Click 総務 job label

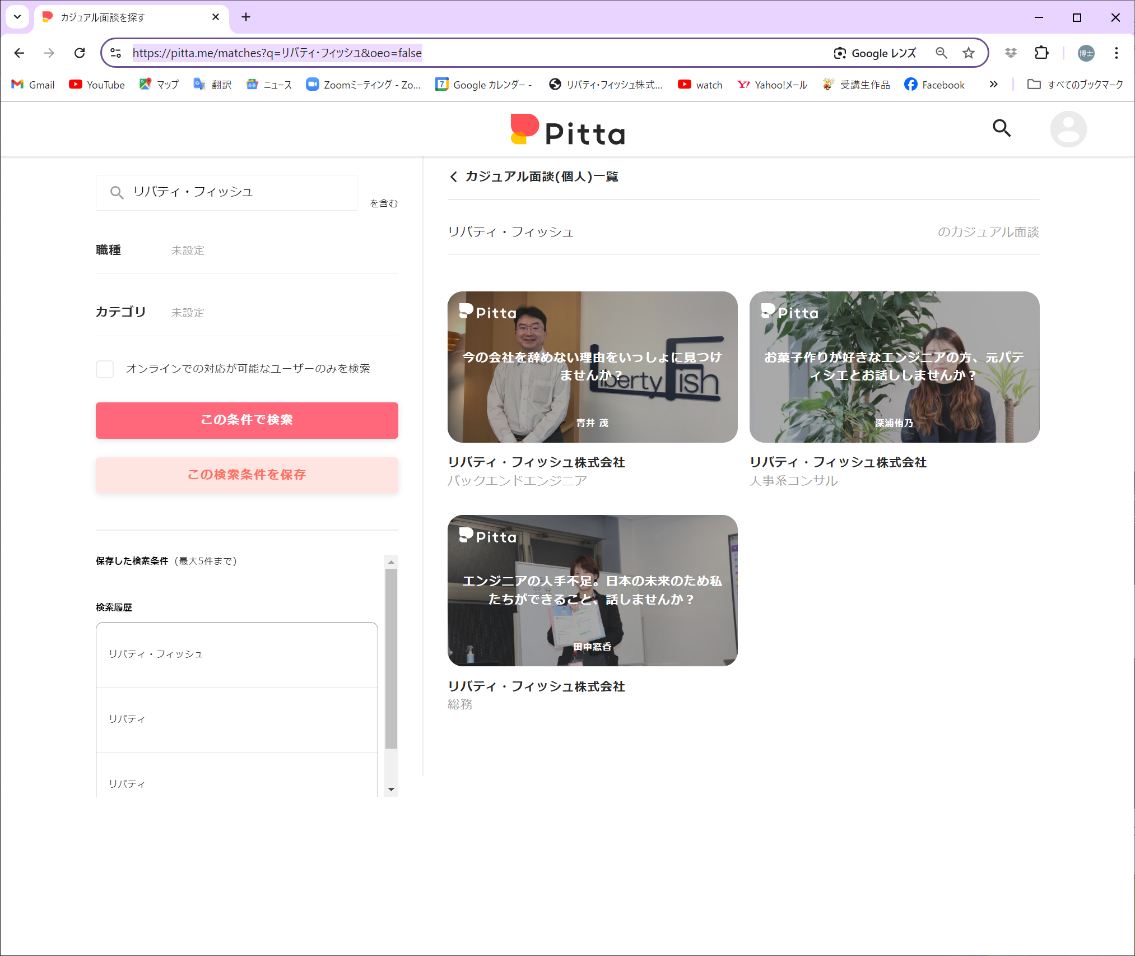tap(460, 704)
